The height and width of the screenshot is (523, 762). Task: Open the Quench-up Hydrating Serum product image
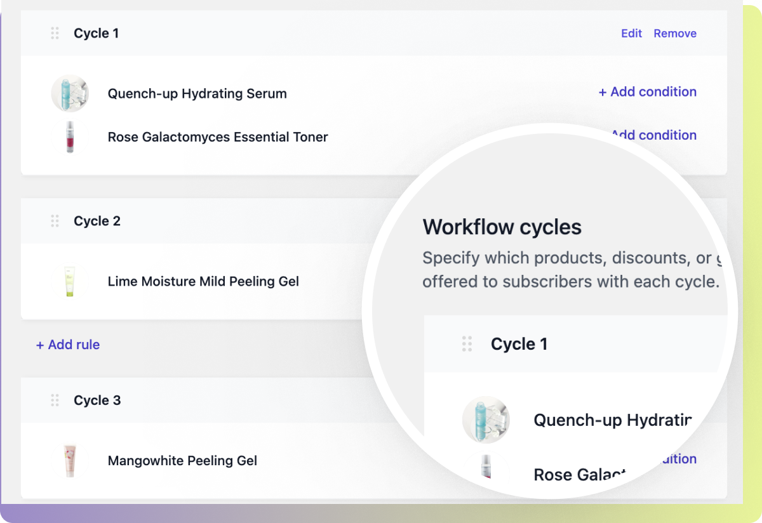click(70, 93)
